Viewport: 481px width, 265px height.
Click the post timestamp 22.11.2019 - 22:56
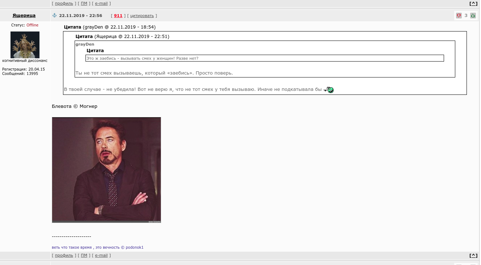[80, 16]
